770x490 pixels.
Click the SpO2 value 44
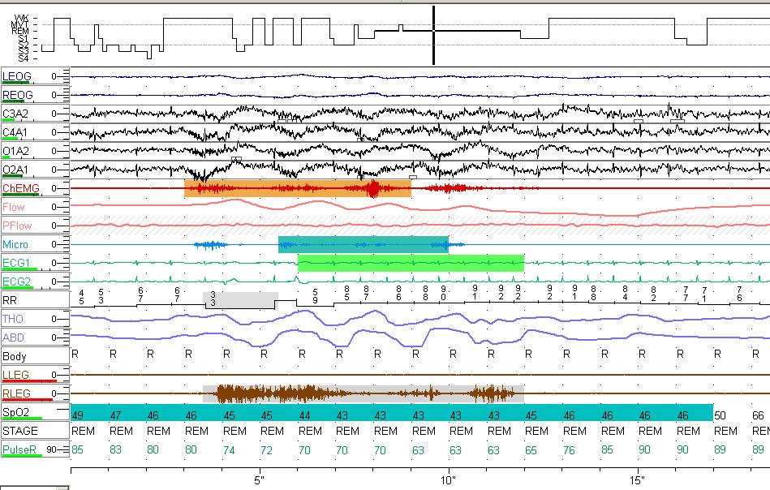(304, 415)
